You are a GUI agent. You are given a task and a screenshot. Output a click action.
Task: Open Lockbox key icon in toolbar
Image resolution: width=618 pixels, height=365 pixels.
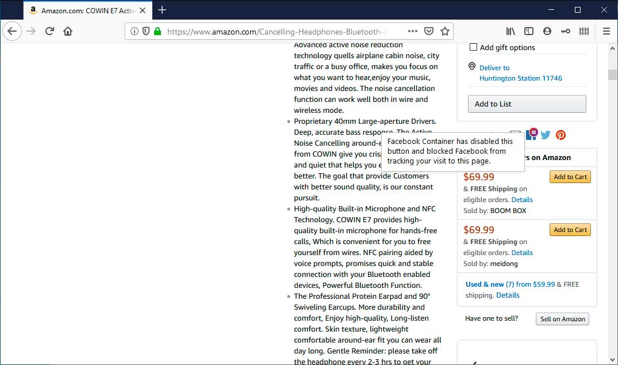(x=566, y=31)
